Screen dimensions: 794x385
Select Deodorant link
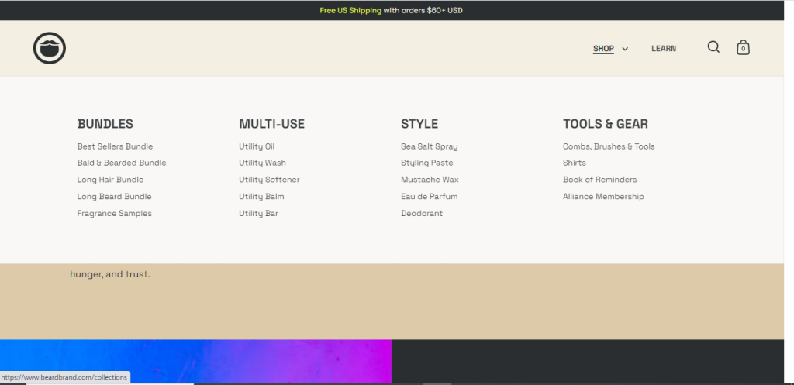422,214
